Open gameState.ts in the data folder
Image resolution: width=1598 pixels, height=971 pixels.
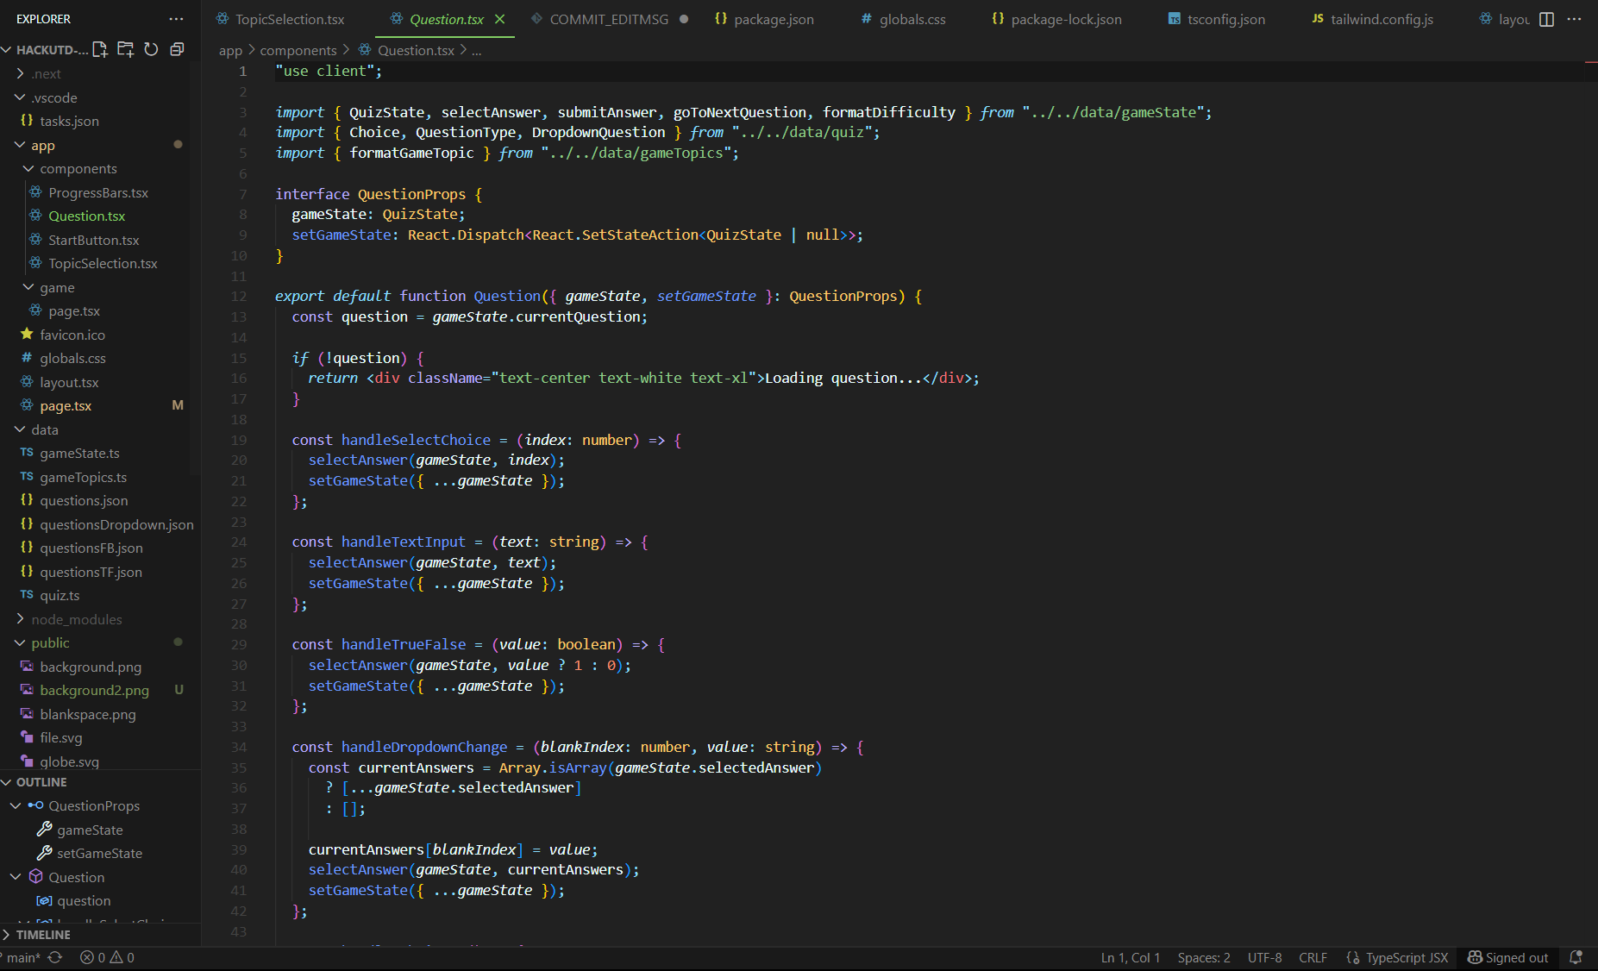pos(79,454)
